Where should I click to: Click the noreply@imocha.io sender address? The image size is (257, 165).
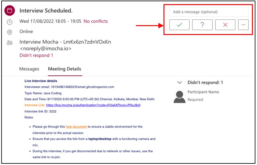pyautogui.click(x=45, y=49)
